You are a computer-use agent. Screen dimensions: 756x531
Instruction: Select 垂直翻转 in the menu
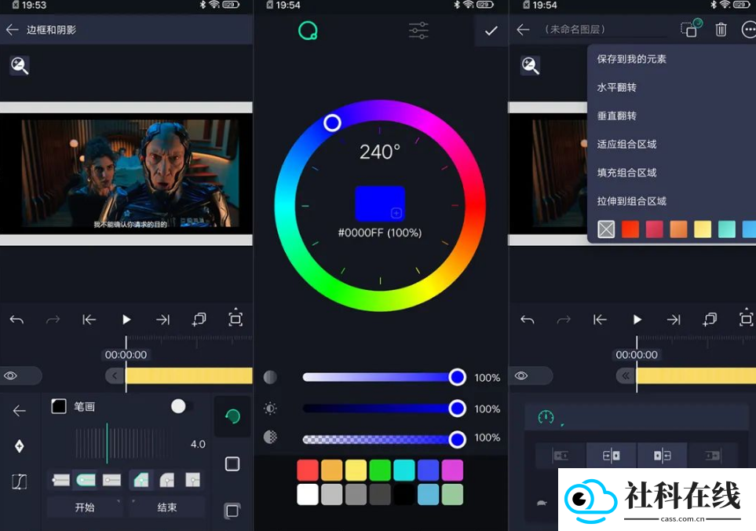[617, 115]
